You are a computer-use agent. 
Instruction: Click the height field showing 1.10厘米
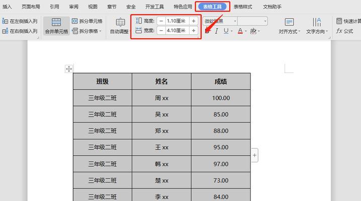[177, 21]
